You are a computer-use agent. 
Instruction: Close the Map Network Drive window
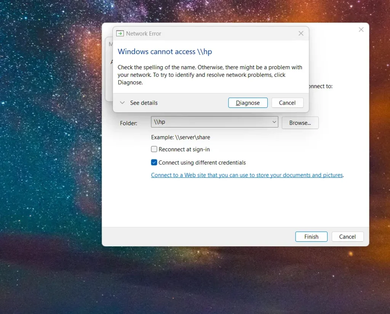click(361, 30)
